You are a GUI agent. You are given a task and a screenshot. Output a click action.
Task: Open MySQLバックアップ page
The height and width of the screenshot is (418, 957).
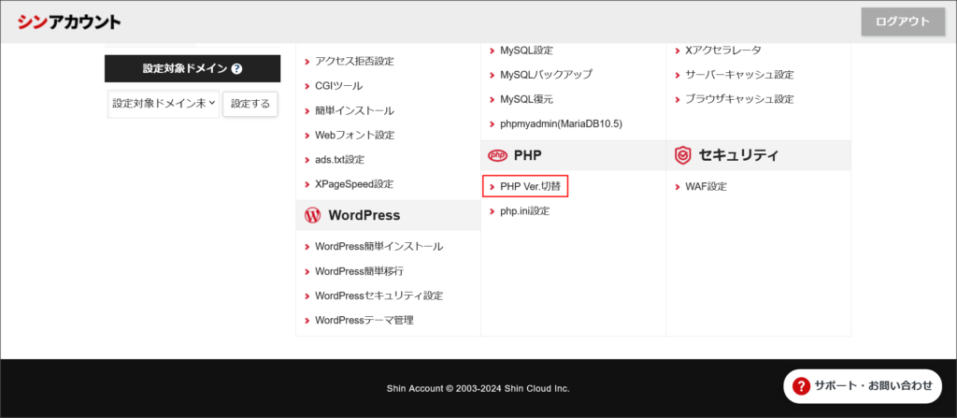[546, 74]
